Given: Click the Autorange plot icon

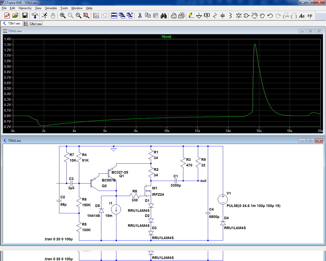Looking at the screenshot, I should click(96, 16).
